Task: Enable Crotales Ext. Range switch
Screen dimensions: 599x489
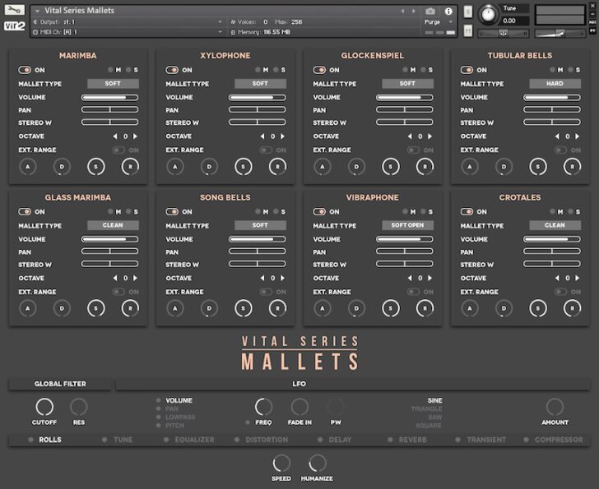Action: (x=561, y=292)
